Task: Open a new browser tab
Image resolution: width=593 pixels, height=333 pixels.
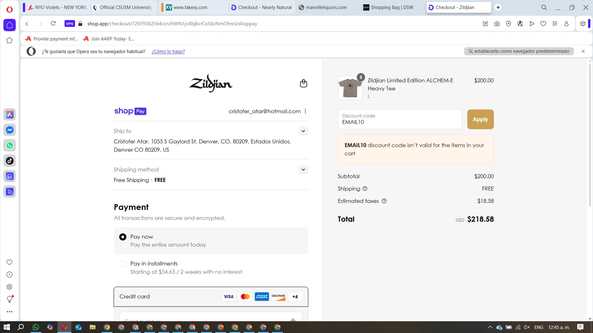Action: (498, 7)
